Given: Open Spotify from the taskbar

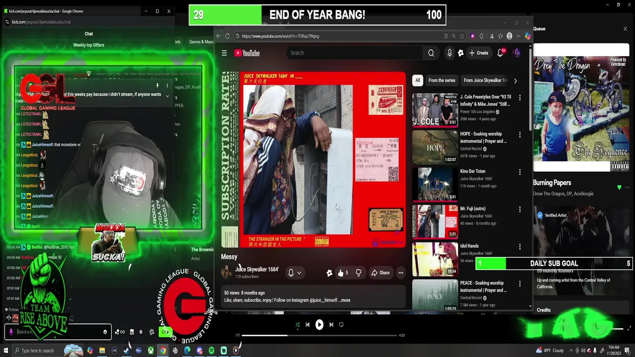Looking at the screenshot, I should (211, 351).
